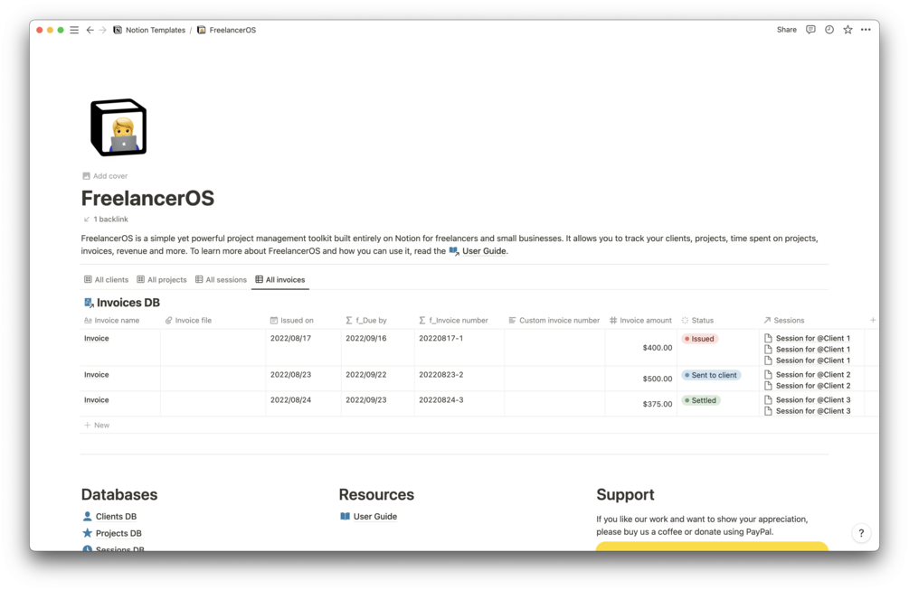Click the f_Invoice number column header

click(x=459, y=320)
